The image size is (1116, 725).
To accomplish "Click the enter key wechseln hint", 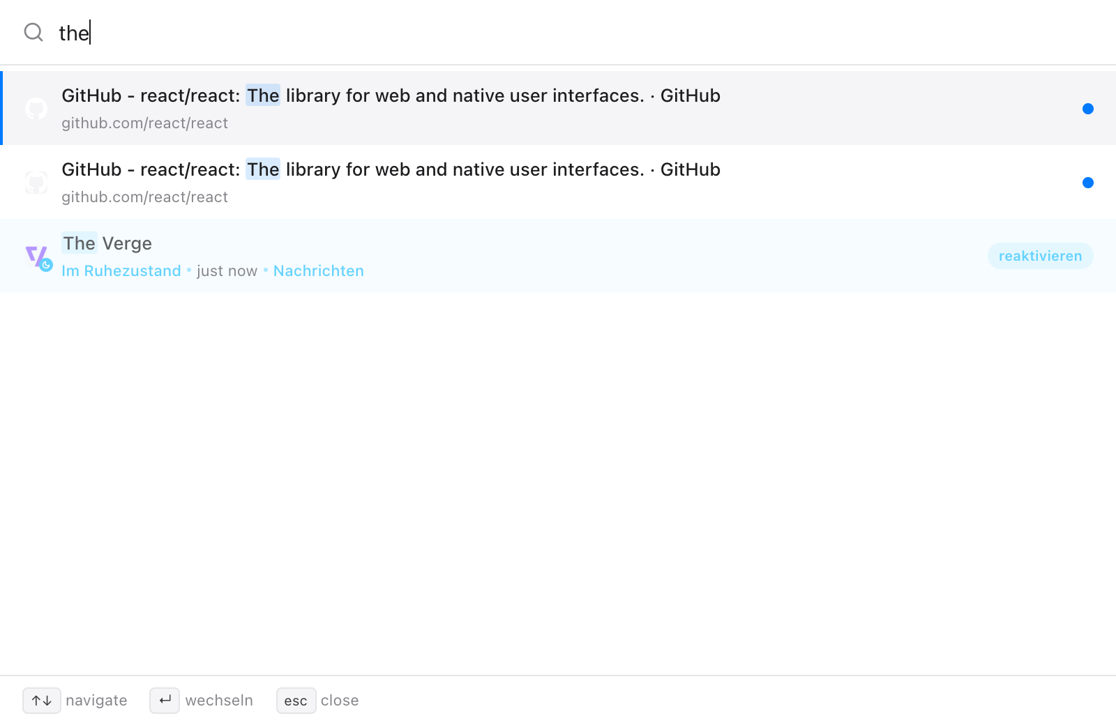I will pyautogui.click(x=165, y=701).
